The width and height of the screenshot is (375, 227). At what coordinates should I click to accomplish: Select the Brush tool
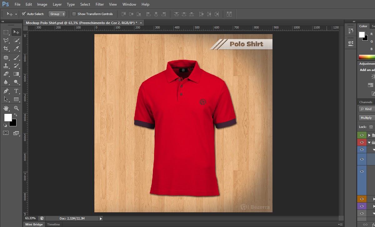17,58
